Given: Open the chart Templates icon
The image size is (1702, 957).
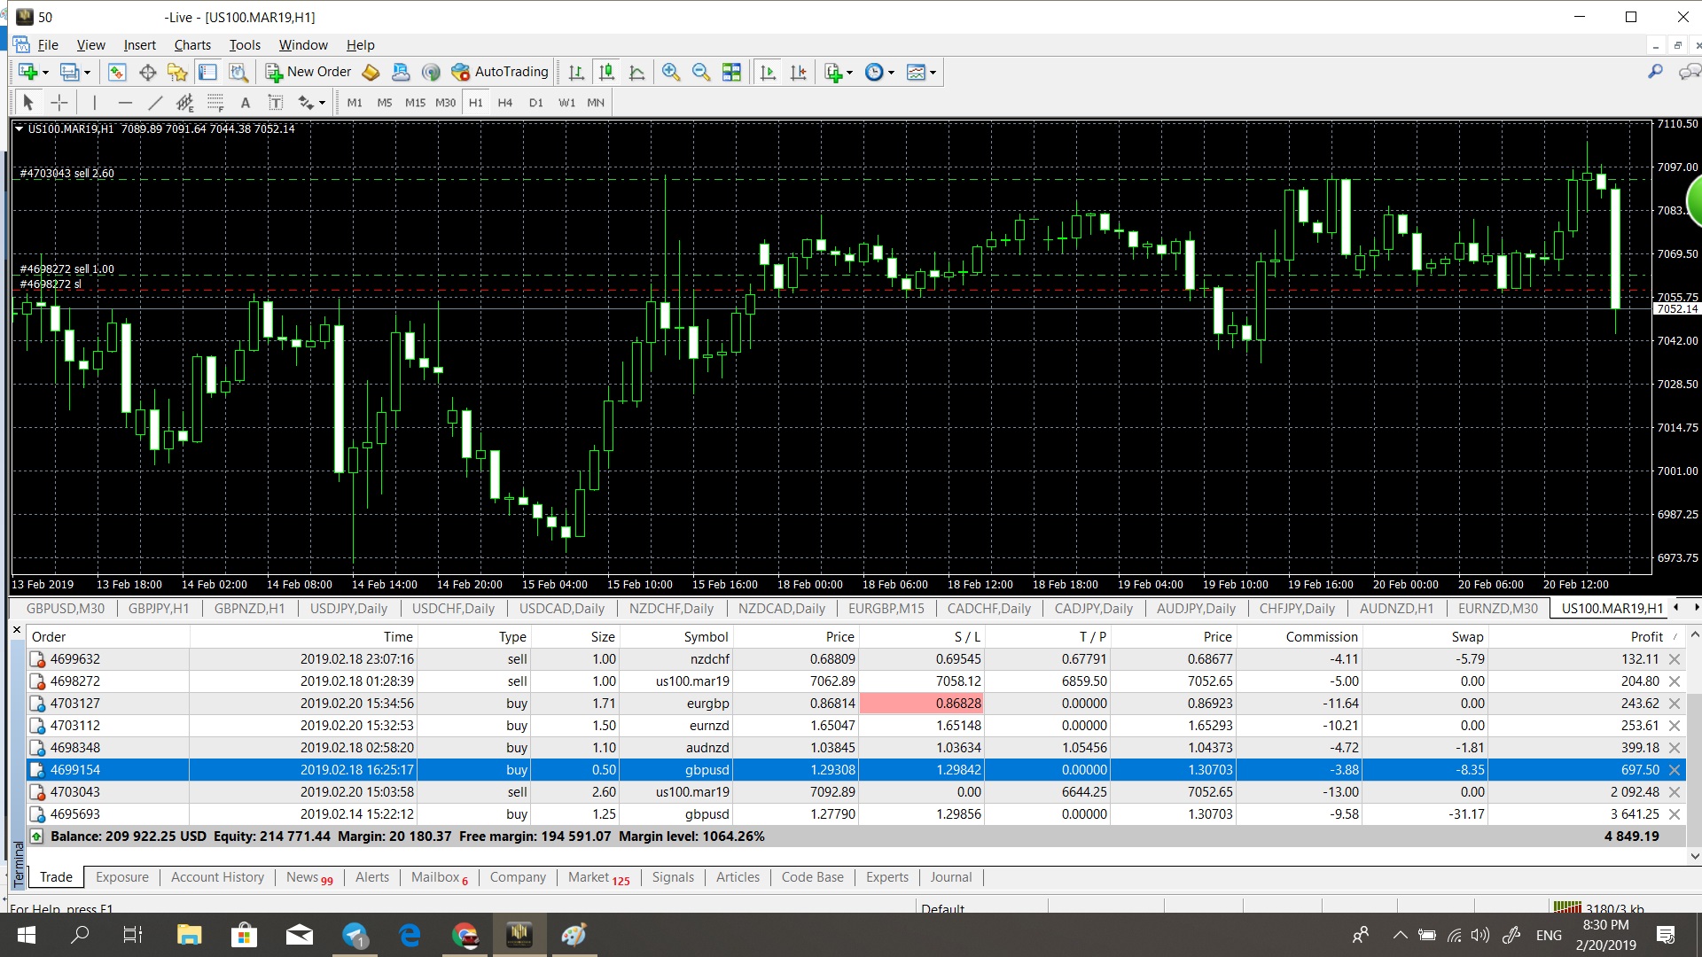Looking at the screenshot, I should pyautogui.click(x=916, y=73).
